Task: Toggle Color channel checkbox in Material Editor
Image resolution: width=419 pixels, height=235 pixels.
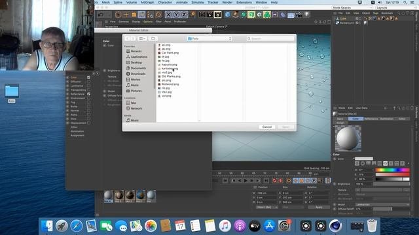Action: pos(88,78)
